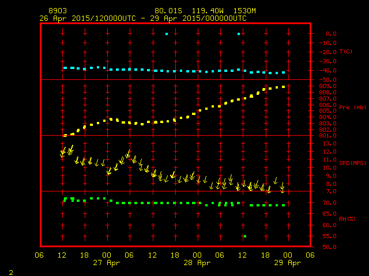The width and height of the screenshot is (369, 276).
Task: Click the SPD(MPS) wind speed label
Action: (x=352, y=163)
